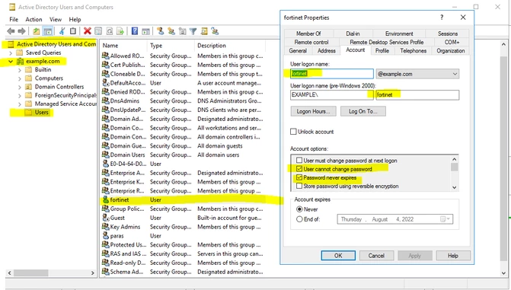Image resolution: width=511 pixels, height=290 pixels.
Task: Click the Find objects toolbar icon
Action: (x=204, y=31)
